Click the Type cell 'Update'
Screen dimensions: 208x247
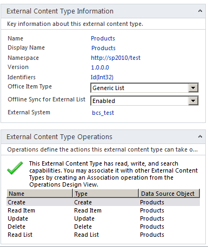click(x=84, y=218)
